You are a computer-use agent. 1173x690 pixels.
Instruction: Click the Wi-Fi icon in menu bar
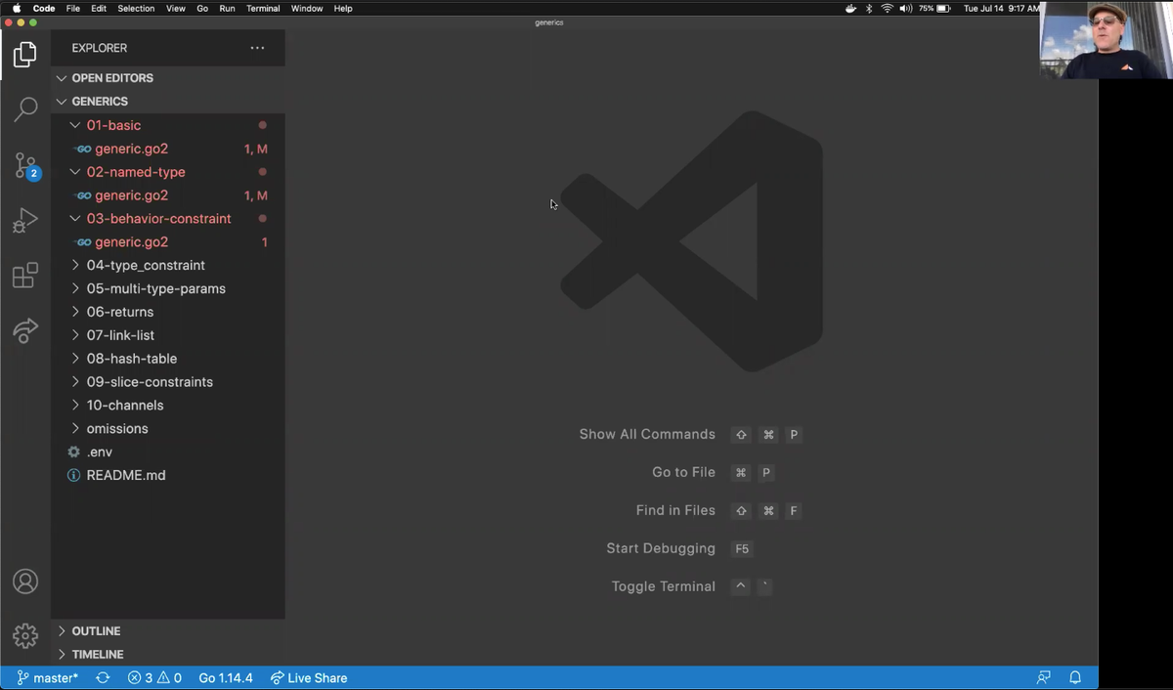(x=888, y=8)
